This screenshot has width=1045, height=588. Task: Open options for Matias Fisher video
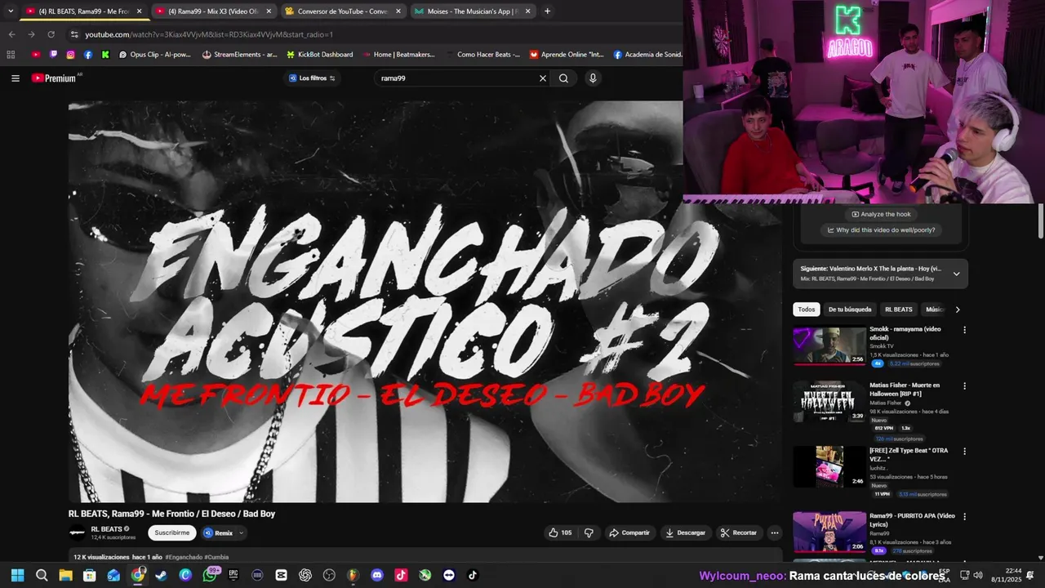[964, 386]
